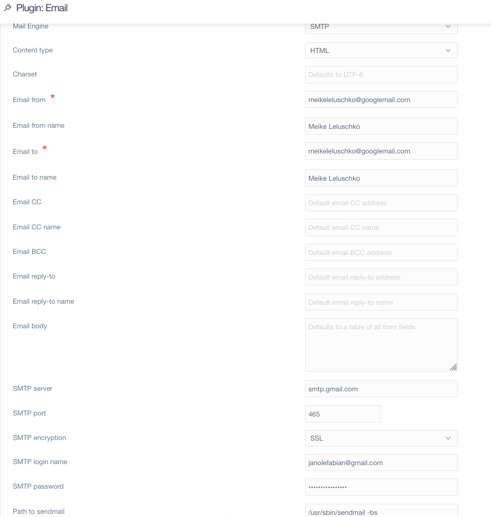The image size is (491, 517).
Task: Select the SMTP password field
Action: (x=381, y=487)
